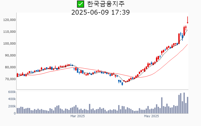
Task: Click the last volume bar on the right
Action: click(187, 105)
